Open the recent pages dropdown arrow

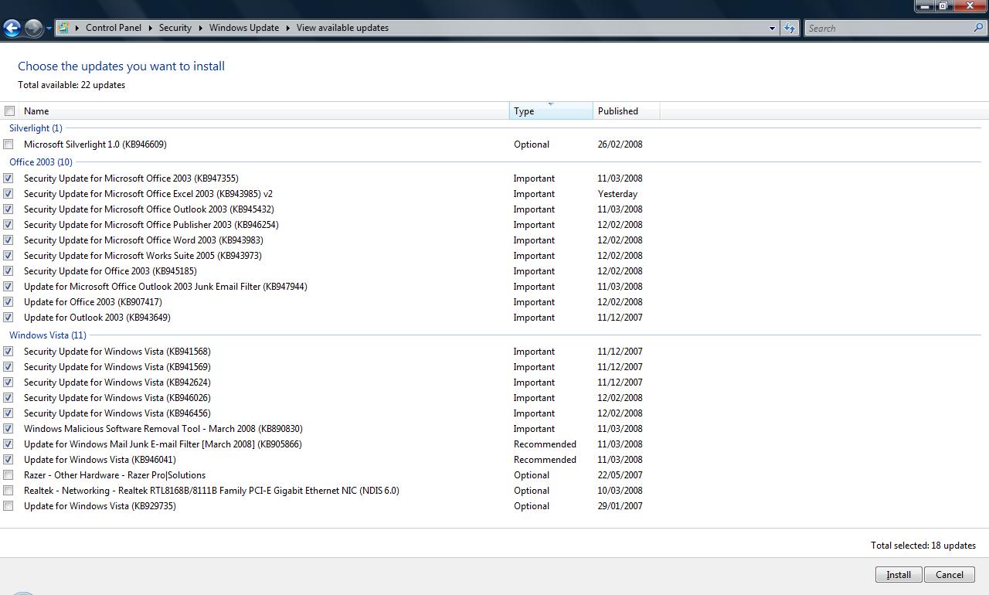coord(49,29)
